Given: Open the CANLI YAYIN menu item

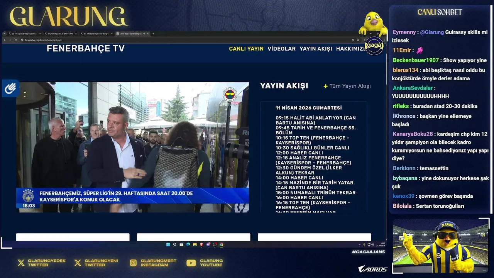Looking at the screenshot, I should [246, 49].
